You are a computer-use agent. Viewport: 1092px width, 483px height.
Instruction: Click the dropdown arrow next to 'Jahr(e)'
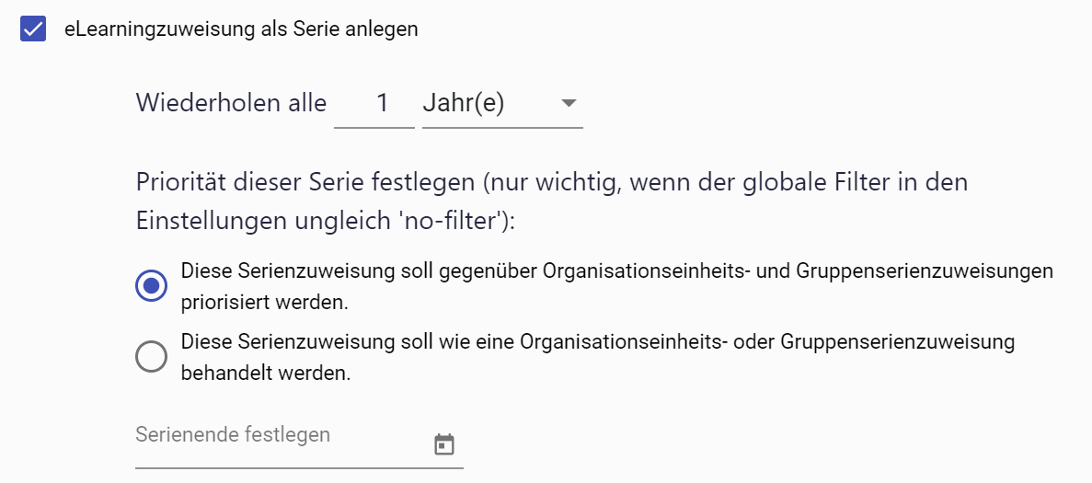click(568, 103)
